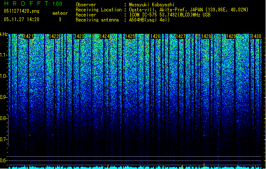Screen dimensions: 266x169
Task: Click the 1428 time marker
Action: (x=206, y=36)
